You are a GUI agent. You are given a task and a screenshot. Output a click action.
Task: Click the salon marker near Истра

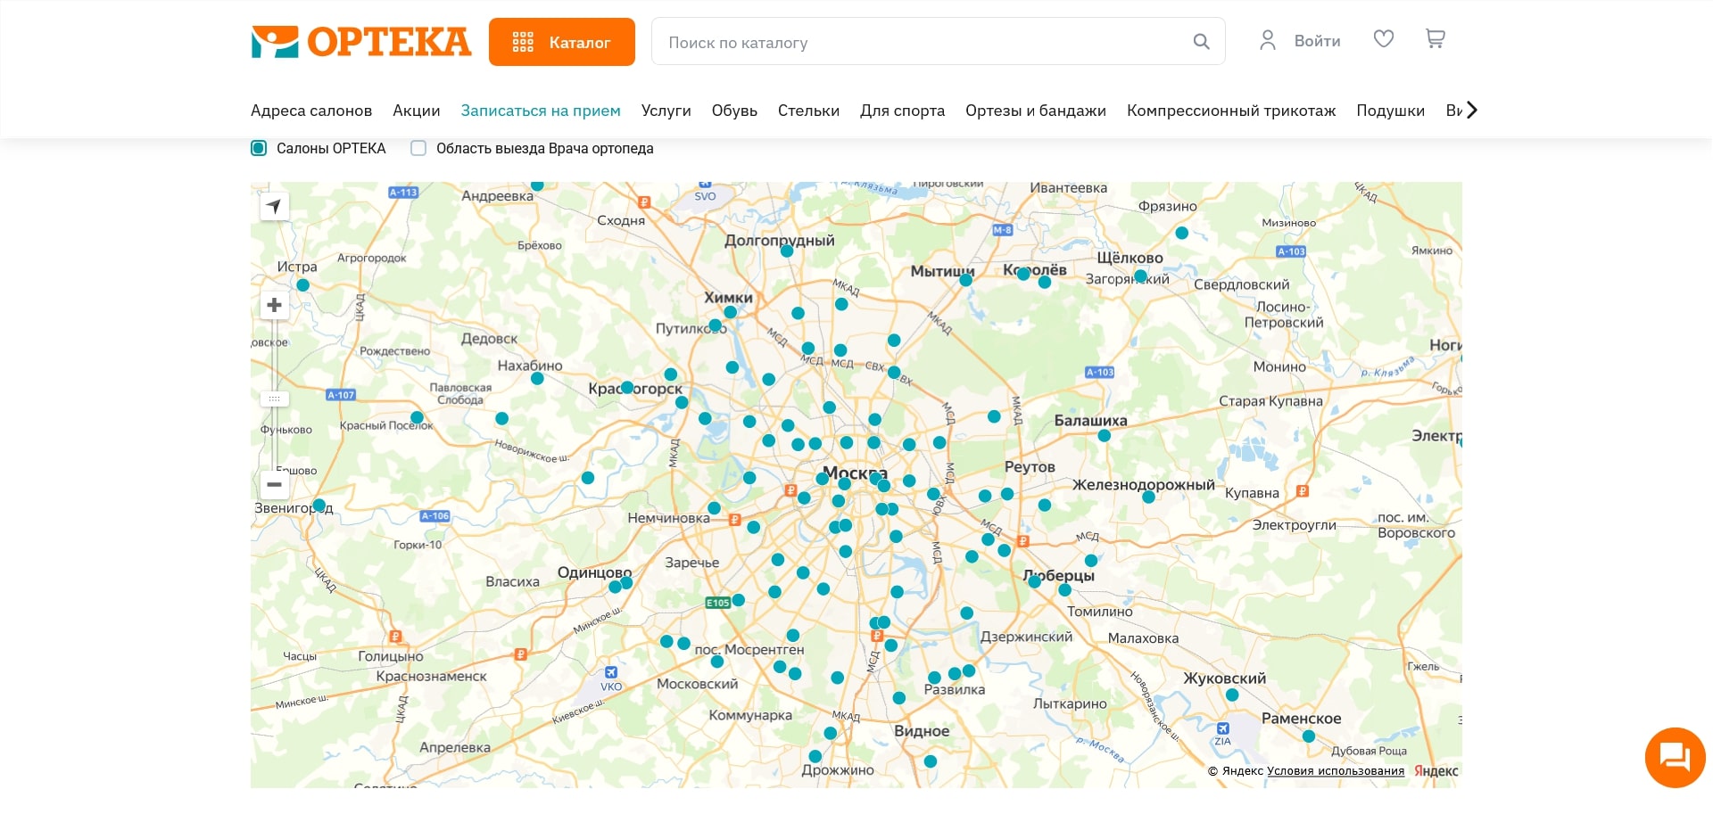click(302, 285)
